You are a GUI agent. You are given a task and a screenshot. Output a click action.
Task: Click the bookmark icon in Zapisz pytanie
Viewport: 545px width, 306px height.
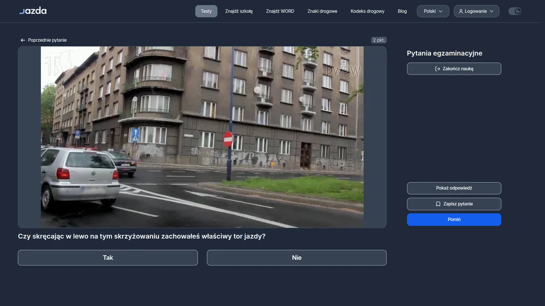[438, 204]
